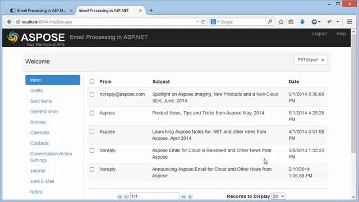The height and width of the screenshot is (202, 359).
Task: Click subject 'Spotlight on Aspose.Imaging'
Action: pyautogui.click(x=215, y=97)
